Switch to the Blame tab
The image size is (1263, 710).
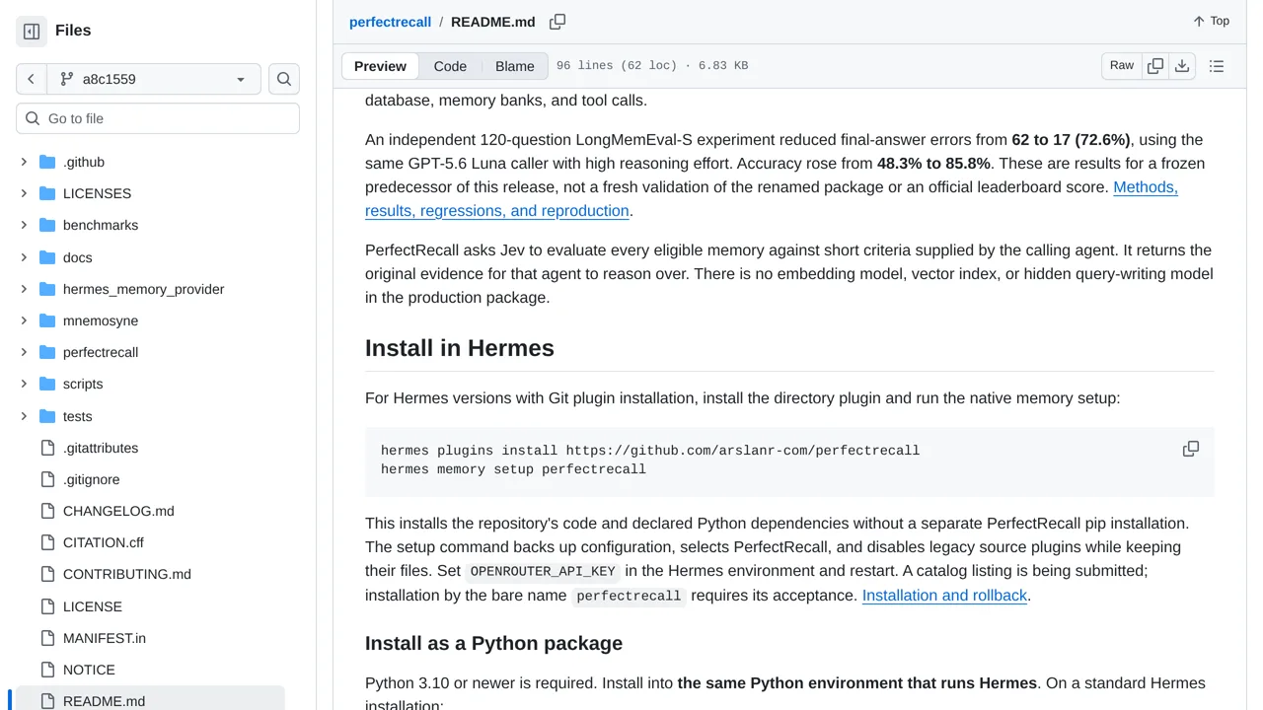(515, 66)
